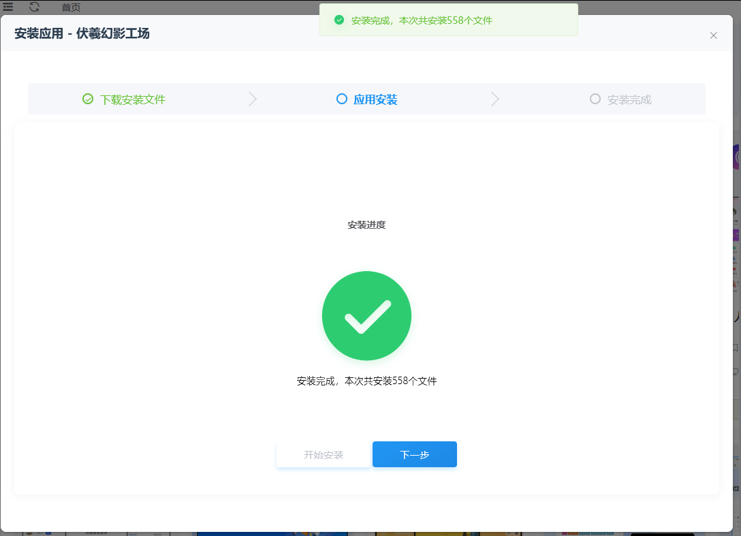Click the chevron between 下载安装文件 and 应用安装
The width and height of the screenshot is (741, 536).
click(x=253, y=99)
